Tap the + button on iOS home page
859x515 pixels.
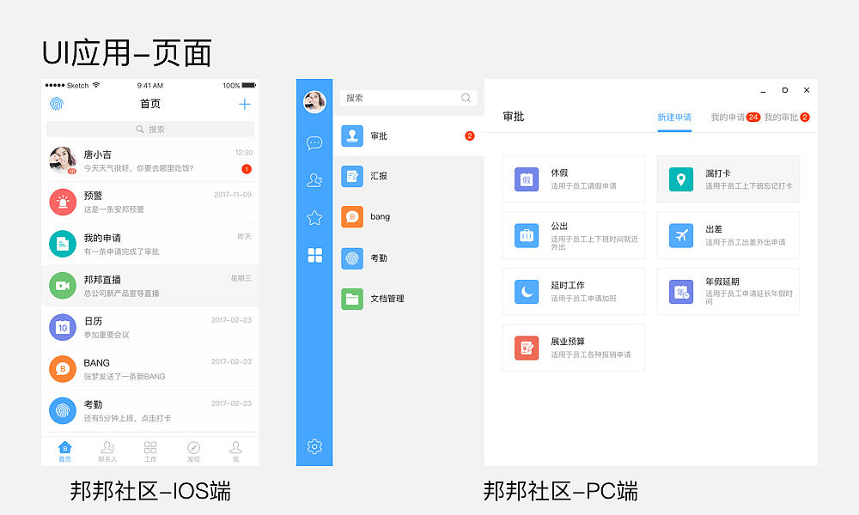[x=244, y=102]
